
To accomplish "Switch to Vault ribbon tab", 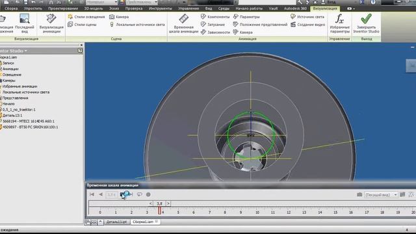I will [273, 8].
